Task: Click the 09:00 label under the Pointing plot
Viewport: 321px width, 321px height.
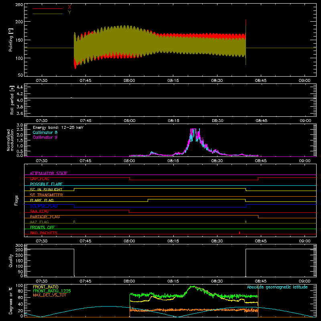Action: [x=305, y=81]
